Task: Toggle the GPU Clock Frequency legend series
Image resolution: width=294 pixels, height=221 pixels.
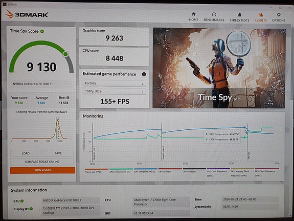Action: 266,172
